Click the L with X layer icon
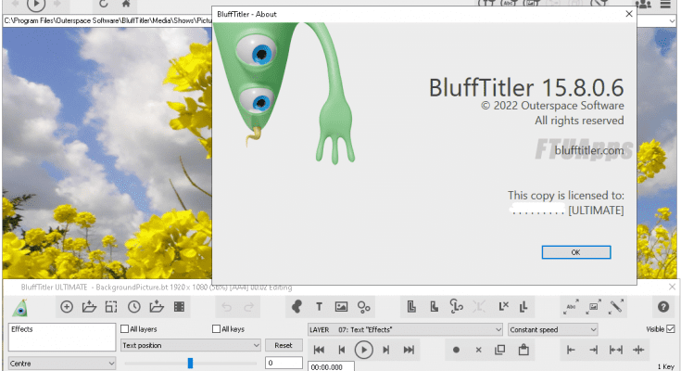The width and height of the screenshot is (681, 371). pos(503,307)
